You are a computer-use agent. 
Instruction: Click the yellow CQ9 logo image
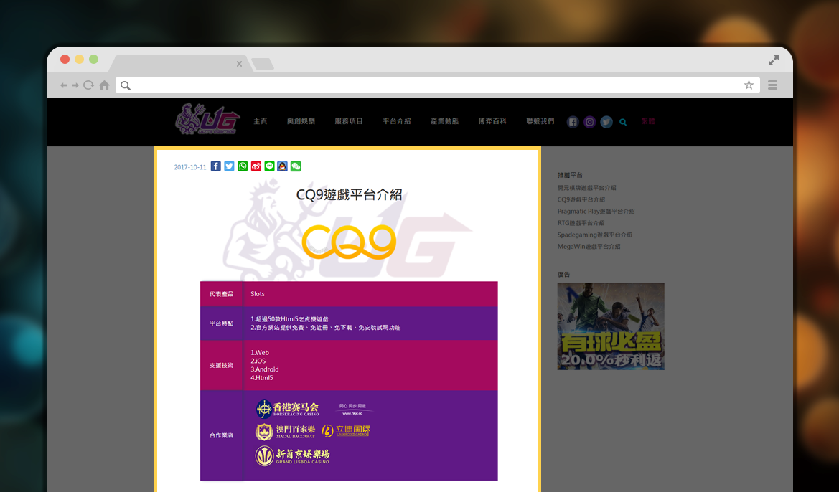(x=349, y=242)
